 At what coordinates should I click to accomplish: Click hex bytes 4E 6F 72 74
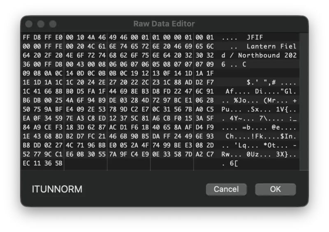[86, 55]
